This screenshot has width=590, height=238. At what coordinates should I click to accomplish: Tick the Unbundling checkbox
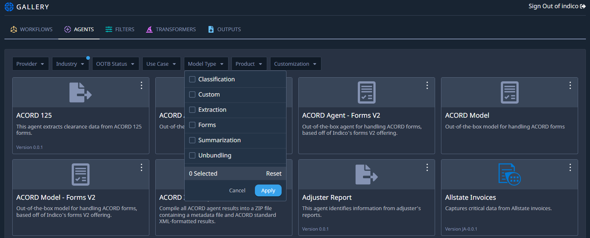[192, 155]
